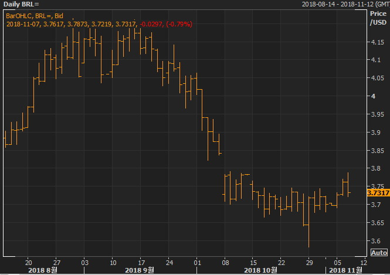The image size is (390, 275).
Task: Click the date tick 08 on time axis
Action: pyautogui.click(x=225, y=263)
